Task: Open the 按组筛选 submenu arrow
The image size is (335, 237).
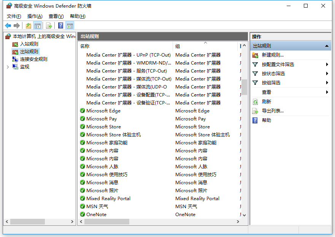Action: point(327,83)
